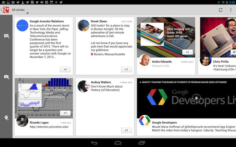This screenshot has width=236, height=147.
Task: Refresh the stream with the refresh icon
Action: pos(221,10)
